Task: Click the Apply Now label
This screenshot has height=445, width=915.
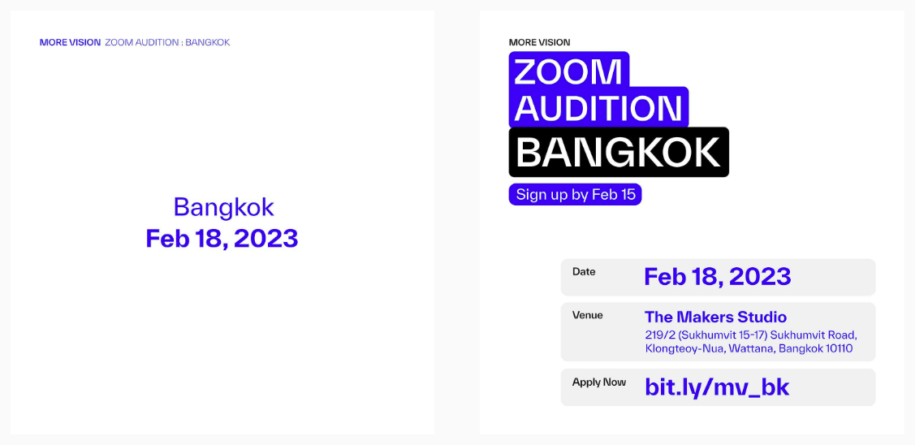Action: pyautogui.click(x=598, y=382)
